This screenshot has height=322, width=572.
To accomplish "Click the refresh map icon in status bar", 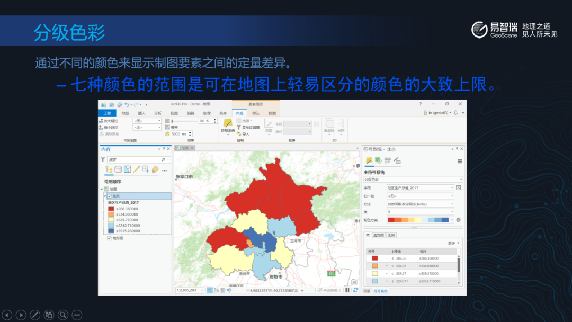I will tap(356, 290).
